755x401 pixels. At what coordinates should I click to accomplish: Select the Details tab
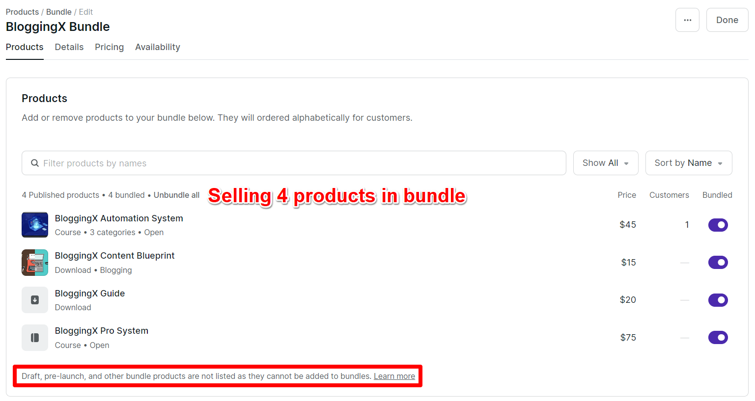coord(69,47)
